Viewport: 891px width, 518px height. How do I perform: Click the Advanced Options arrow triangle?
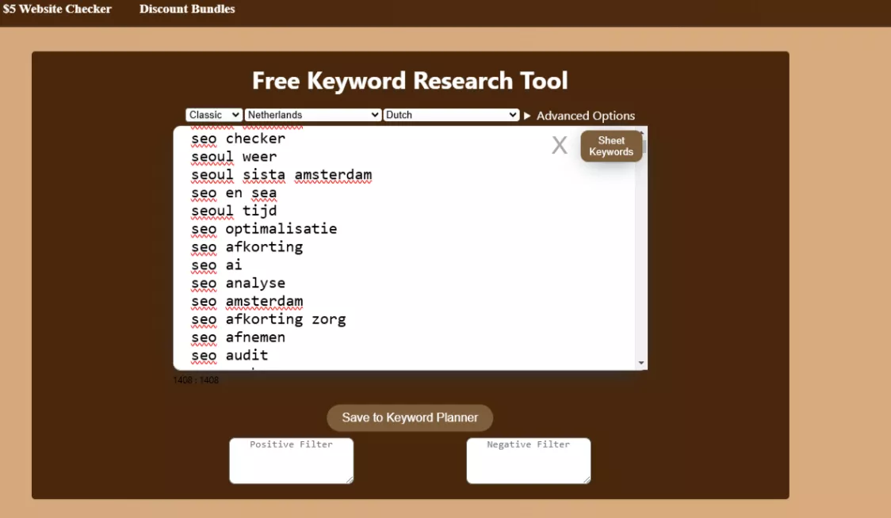[x=526, y=115]
